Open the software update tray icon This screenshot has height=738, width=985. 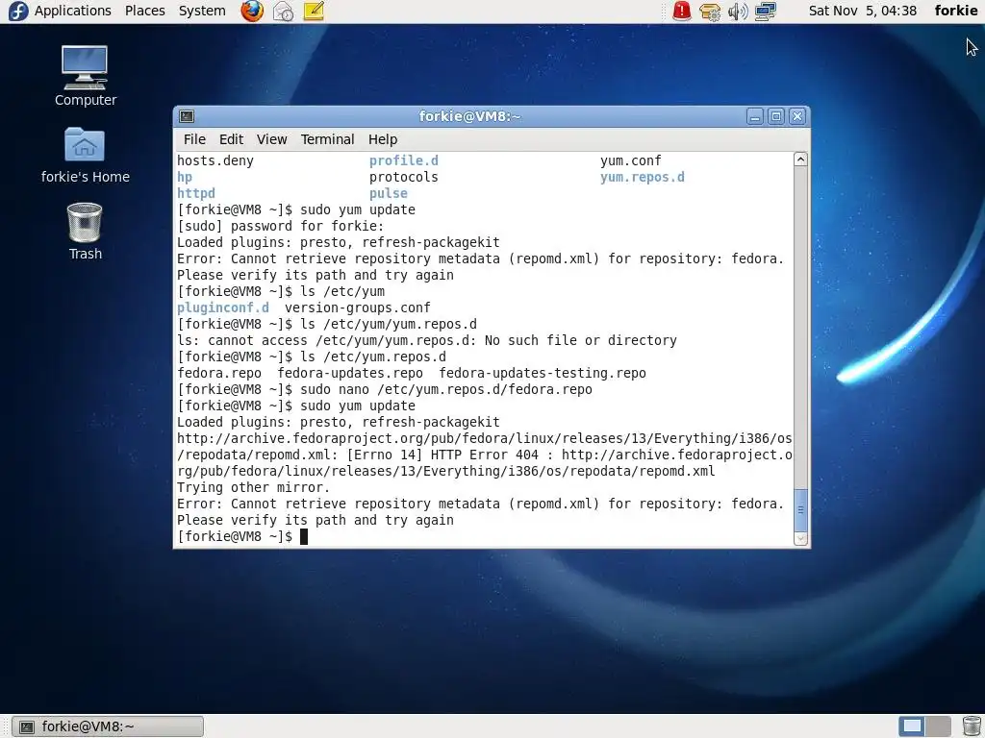coord(710,11)
